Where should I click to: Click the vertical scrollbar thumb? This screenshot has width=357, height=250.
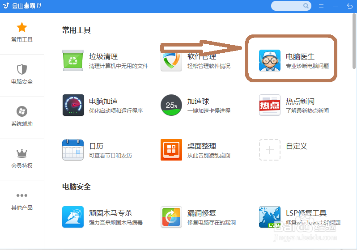click(354, 41)
